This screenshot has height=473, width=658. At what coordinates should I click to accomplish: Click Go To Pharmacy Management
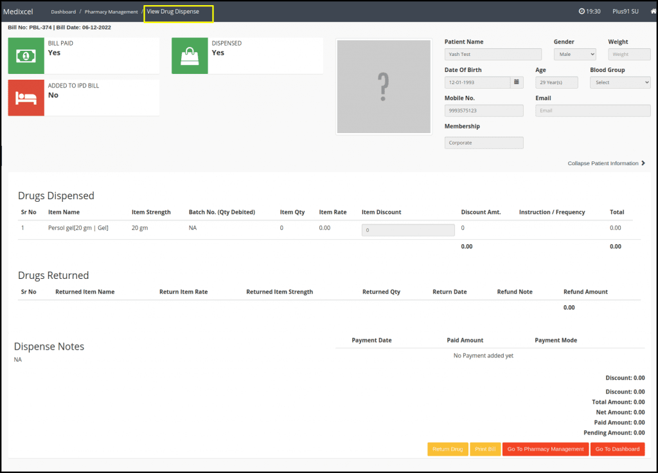point(545,449)
